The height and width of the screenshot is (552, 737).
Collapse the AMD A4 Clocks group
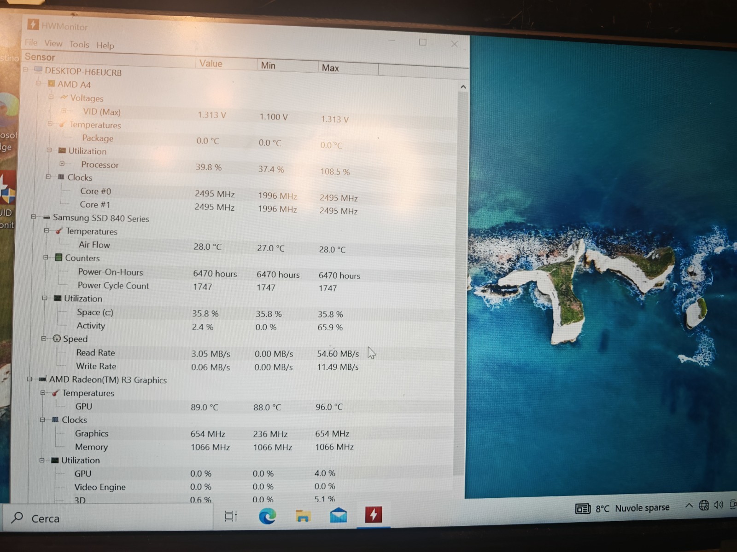[x=48, y=177]
